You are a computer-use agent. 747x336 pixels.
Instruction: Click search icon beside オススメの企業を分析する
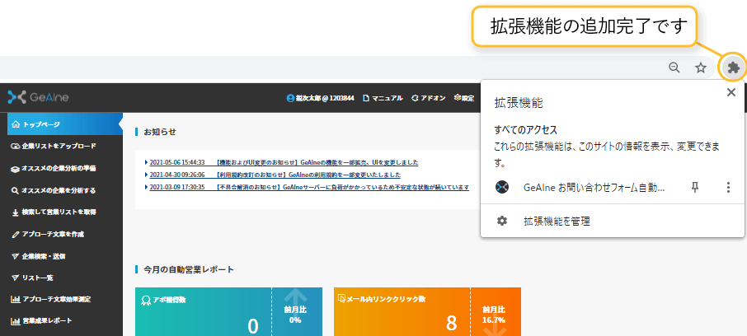[15, 190]
